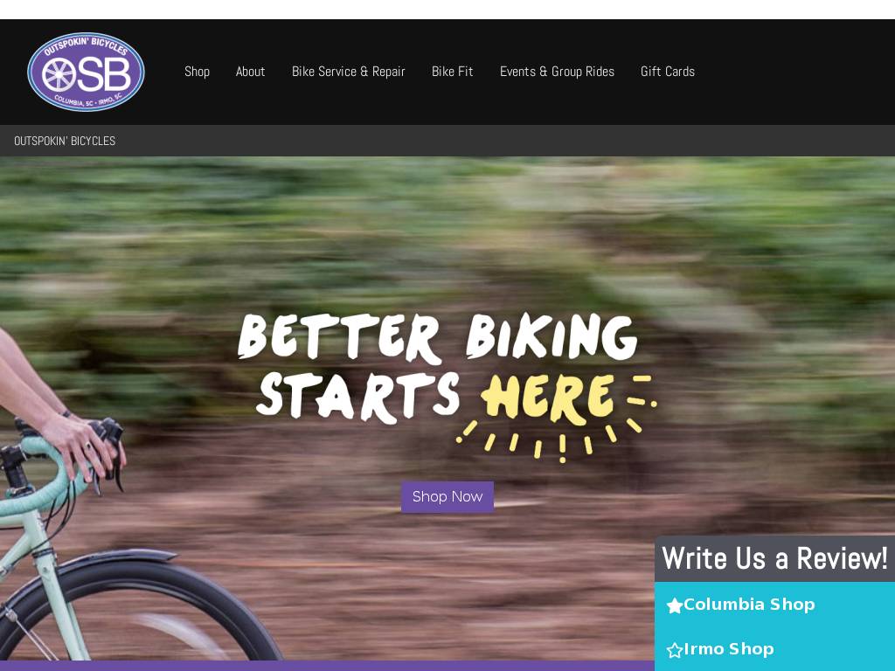Click the Outspokin' Bicycles OSB logo

tap(86, 72)
